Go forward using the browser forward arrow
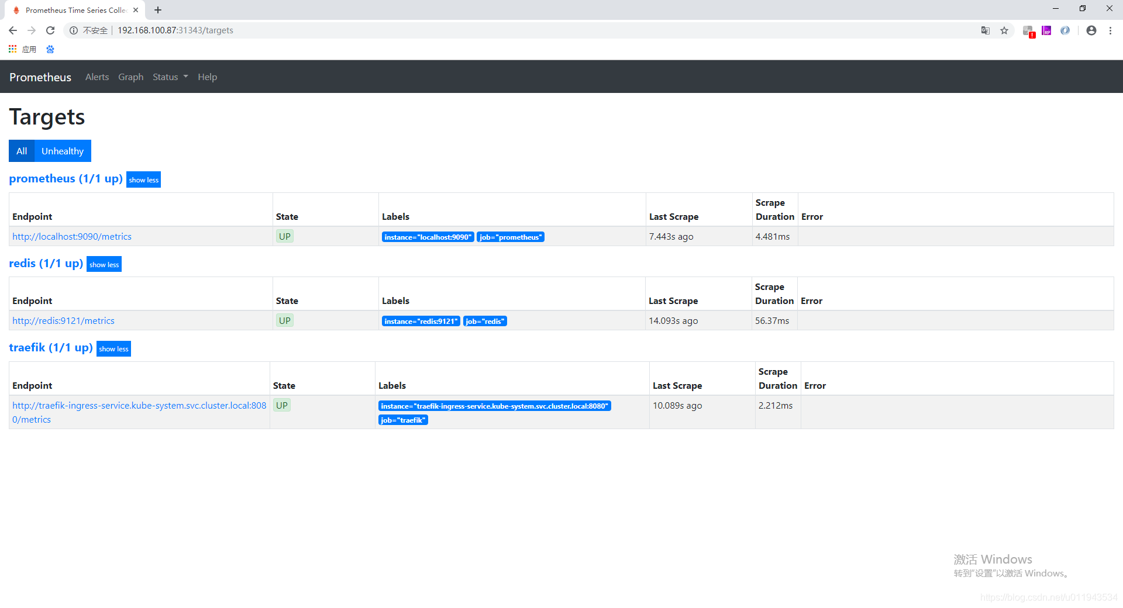This screenshot has width=1123, height=608. point(32,30)
